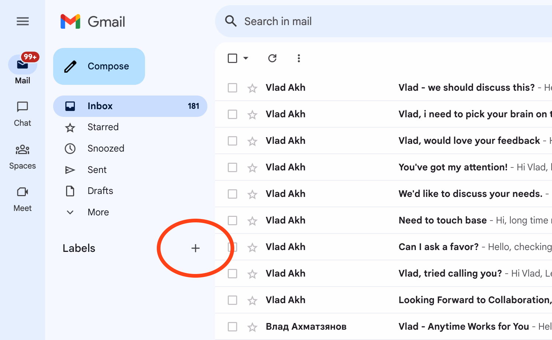Image resolution: width=552 pixels, height=340 pixels.
Task: Check the "Looking Forward to Collaboration" email checkbox
Action: point(232,300)
